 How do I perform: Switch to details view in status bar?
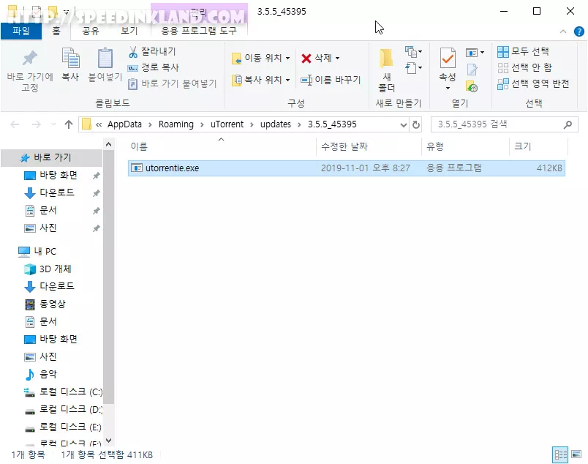[x=560, y=454]
